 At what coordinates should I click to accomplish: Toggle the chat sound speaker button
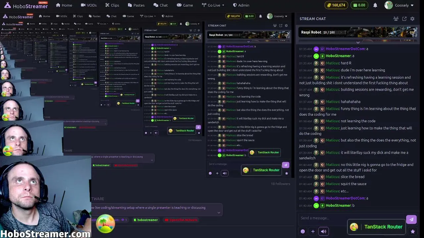click(324, 231)
